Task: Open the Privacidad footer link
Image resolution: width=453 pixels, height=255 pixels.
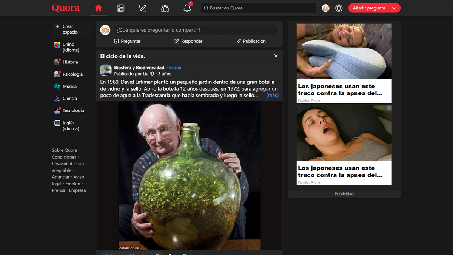Action: [62, 164]
